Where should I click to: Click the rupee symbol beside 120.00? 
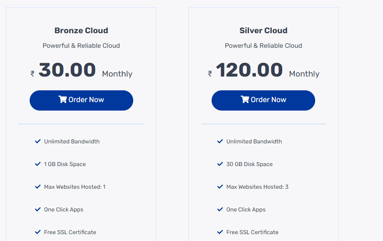[x=210, y=74]
